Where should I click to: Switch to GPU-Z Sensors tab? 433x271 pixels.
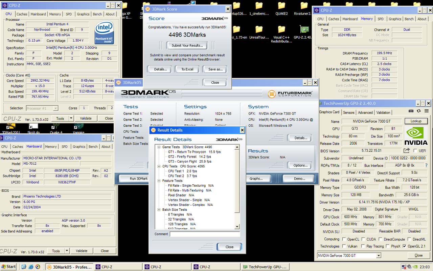[348, 112]
